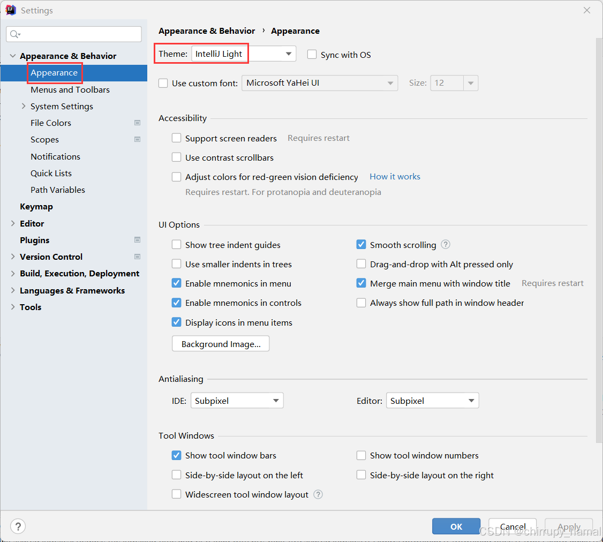This screenshot has width=603, height=542.
Task: Focus the settings search field
Action: (x=74, y=34)
